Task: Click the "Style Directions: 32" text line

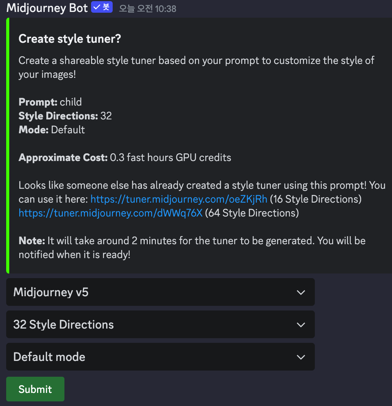Action: (65, 116)
